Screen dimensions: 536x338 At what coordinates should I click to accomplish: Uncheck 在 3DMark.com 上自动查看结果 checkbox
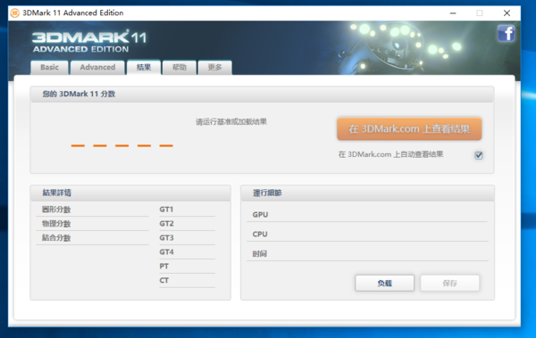(479, 155)
